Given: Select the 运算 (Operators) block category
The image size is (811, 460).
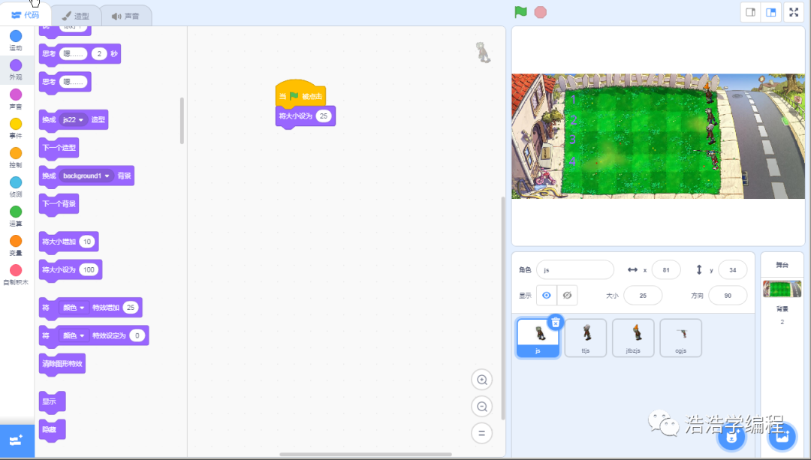Looking at the screenshot, I should (x=16, y=217).
